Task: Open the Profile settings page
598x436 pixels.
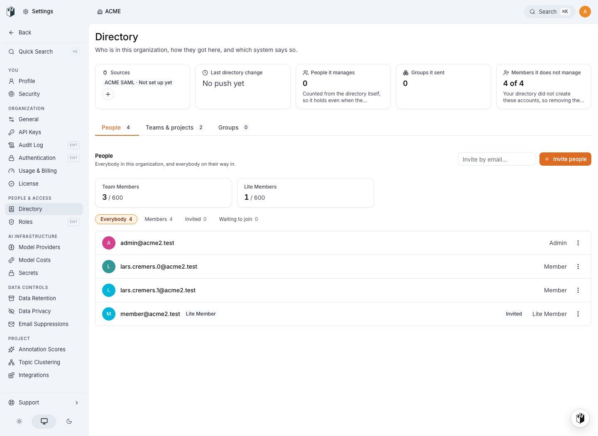Action: [x=44, y=81]
